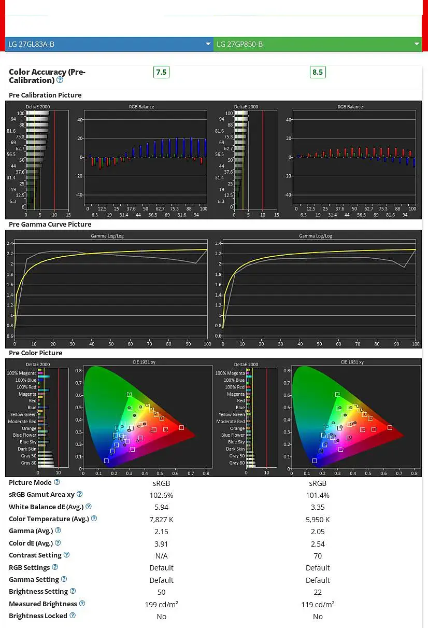This screenshot has width=428, height=628.
Task: Open left Gamma Log/Log curve chart
Action: (109, 290)
